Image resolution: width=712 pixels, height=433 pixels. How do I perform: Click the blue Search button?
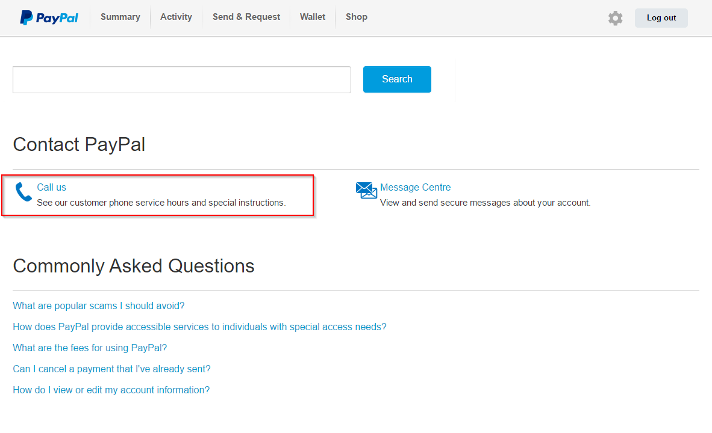[x=397, y=79]
